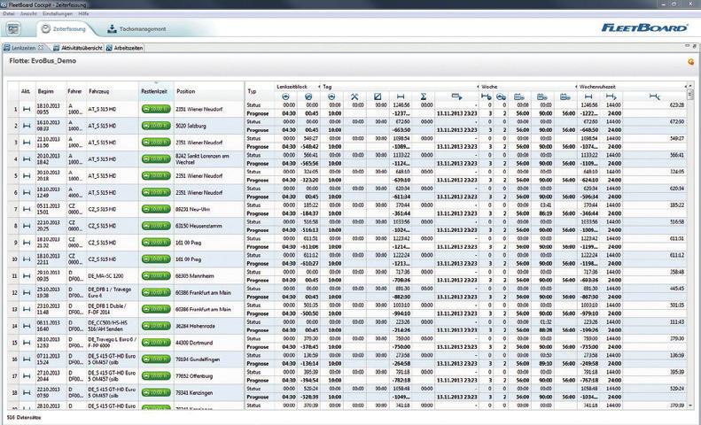The width and height of the screenshot is (701, 425).
Task: Click Lenkzeitblock driving-time steering wheel column icon
Action: pyautogui.click(x=285, y=97)
